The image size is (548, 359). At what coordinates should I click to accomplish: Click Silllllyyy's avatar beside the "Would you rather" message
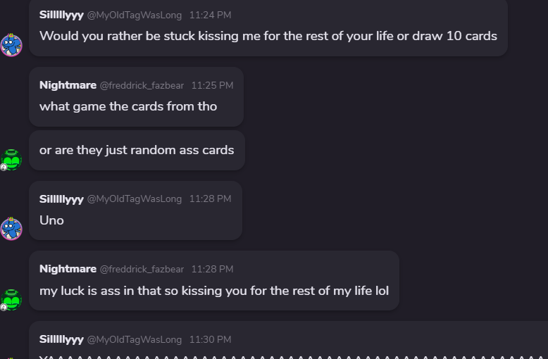click(11, 45)
